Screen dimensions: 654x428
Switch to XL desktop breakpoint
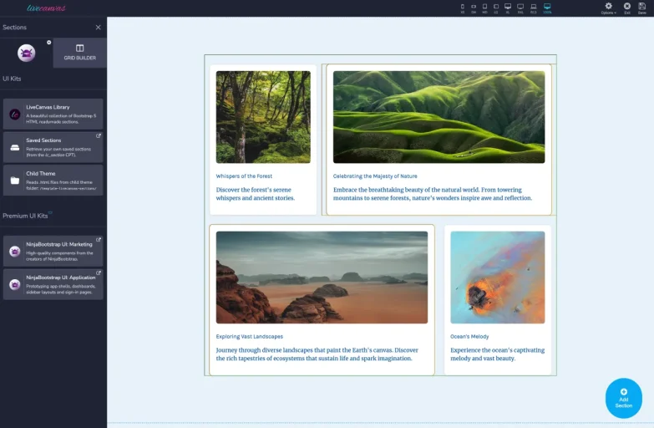(x=507, y=8)
